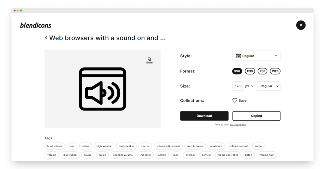Select PDF format
Screen dimensions: 325x169
click(x=262, y=71)
